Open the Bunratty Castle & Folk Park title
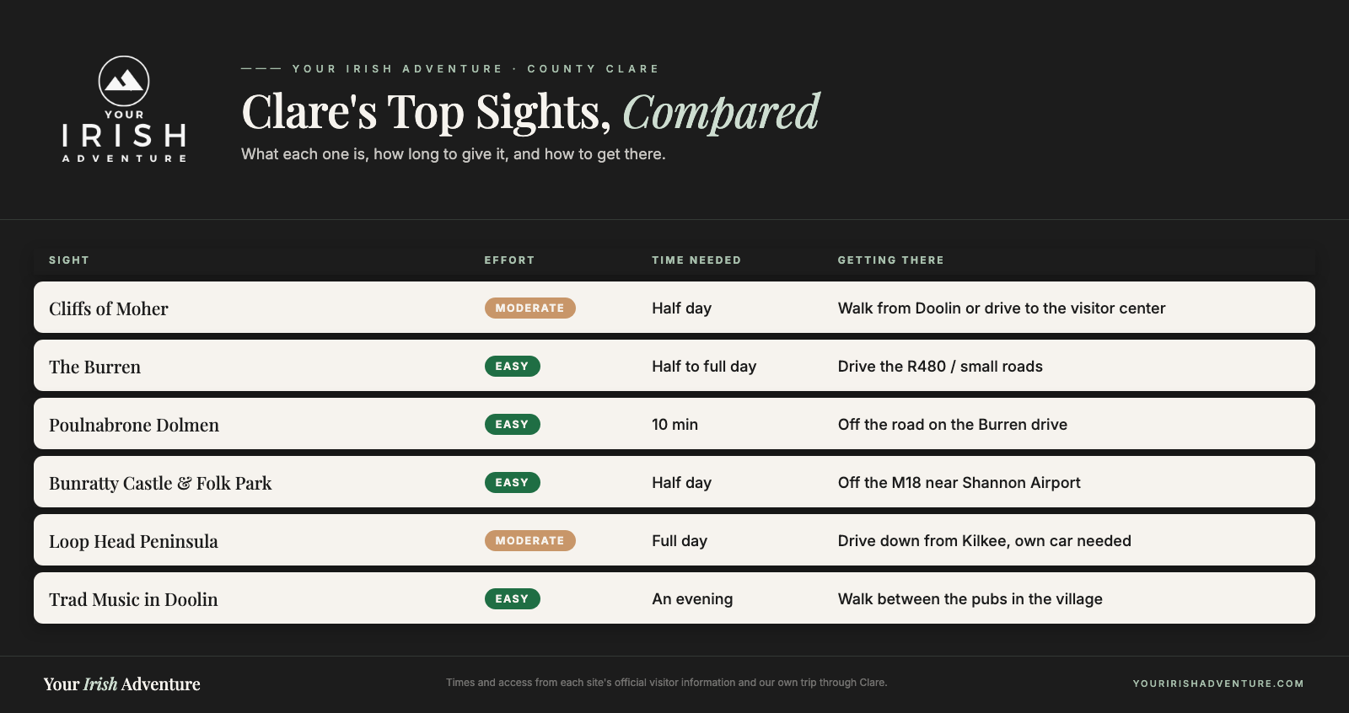 (160, 483)
